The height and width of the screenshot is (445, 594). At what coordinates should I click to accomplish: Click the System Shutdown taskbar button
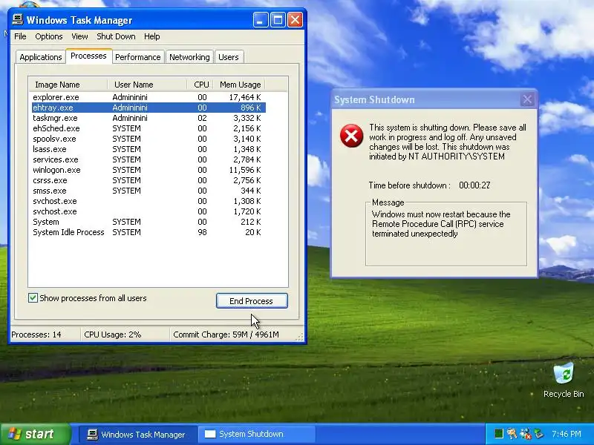[256, 434]
